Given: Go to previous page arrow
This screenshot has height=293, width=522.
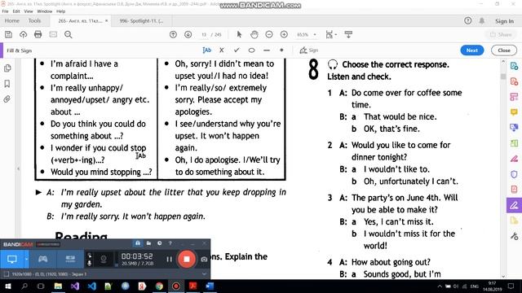Looking at the screenshot, I should click(x=173, y=34).
